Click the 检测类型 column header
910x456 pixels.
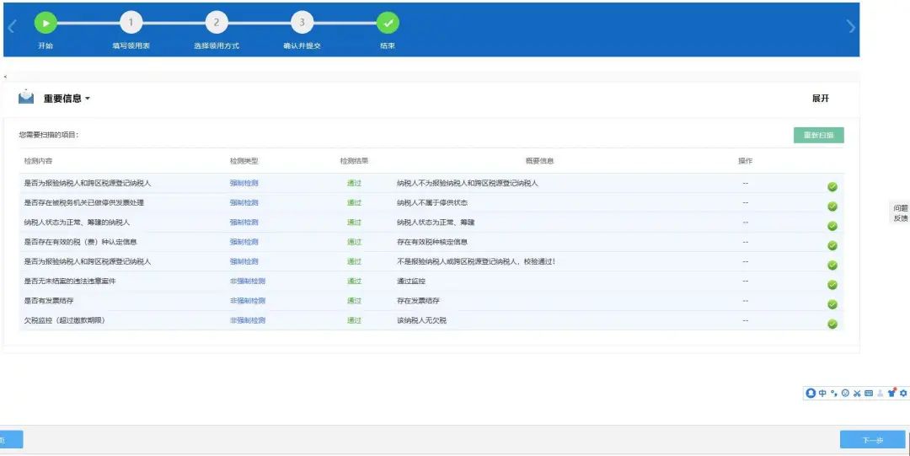244,161
